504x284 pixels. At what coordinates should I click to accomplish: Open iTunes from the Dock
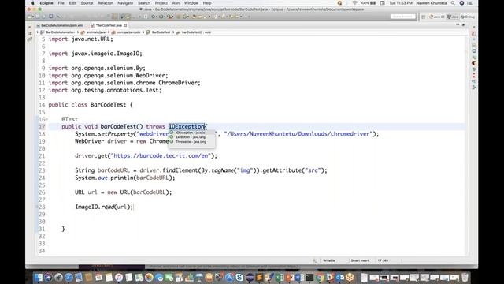(x=119, y=277)
